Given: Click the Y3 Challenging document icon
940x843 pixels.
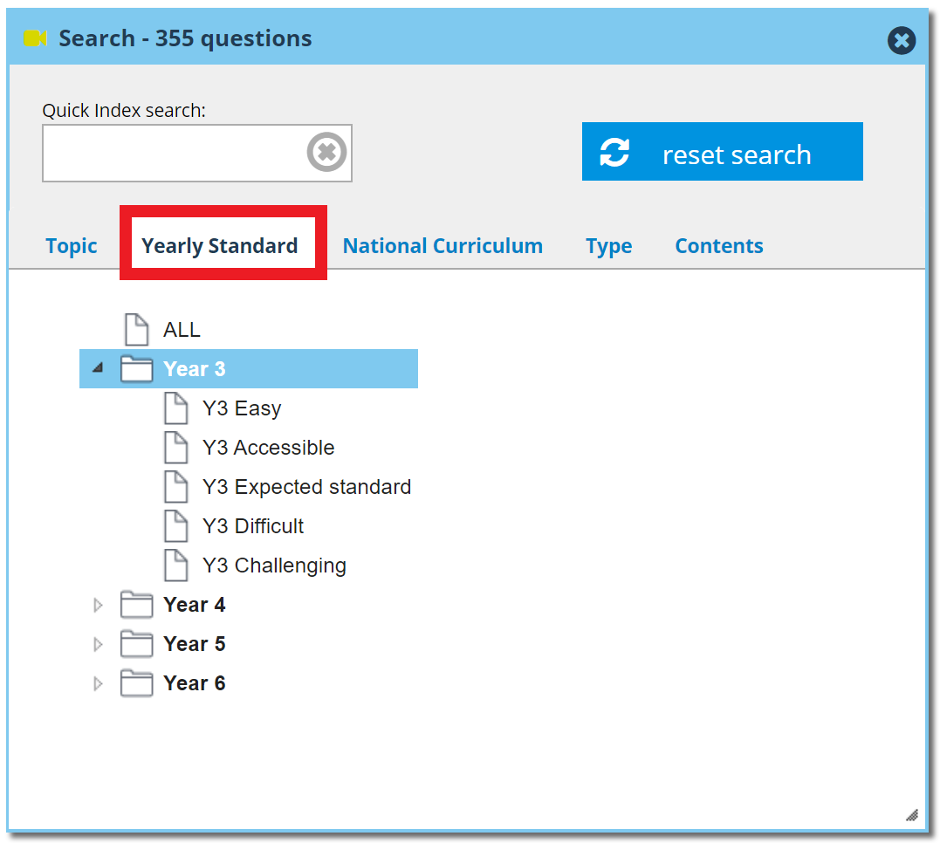Looking at the screenshot, I should click(x=176, y=565).
